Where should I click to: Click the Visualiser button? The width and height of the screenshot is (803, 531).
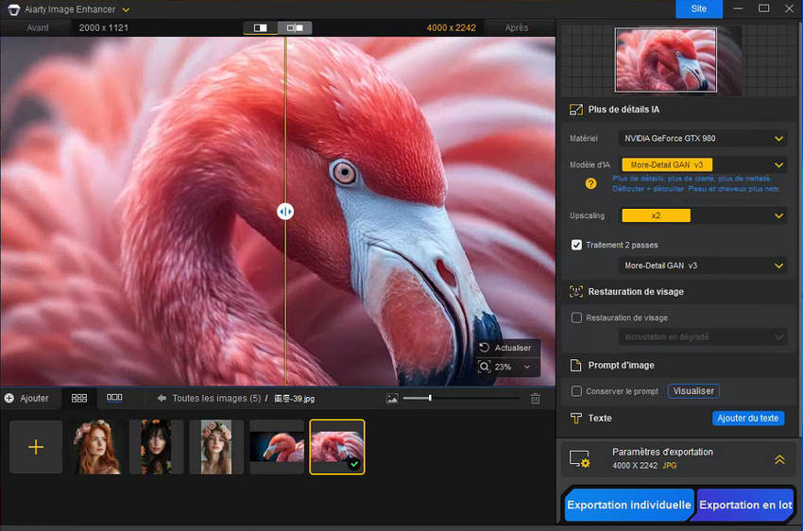tap(693, 391)
